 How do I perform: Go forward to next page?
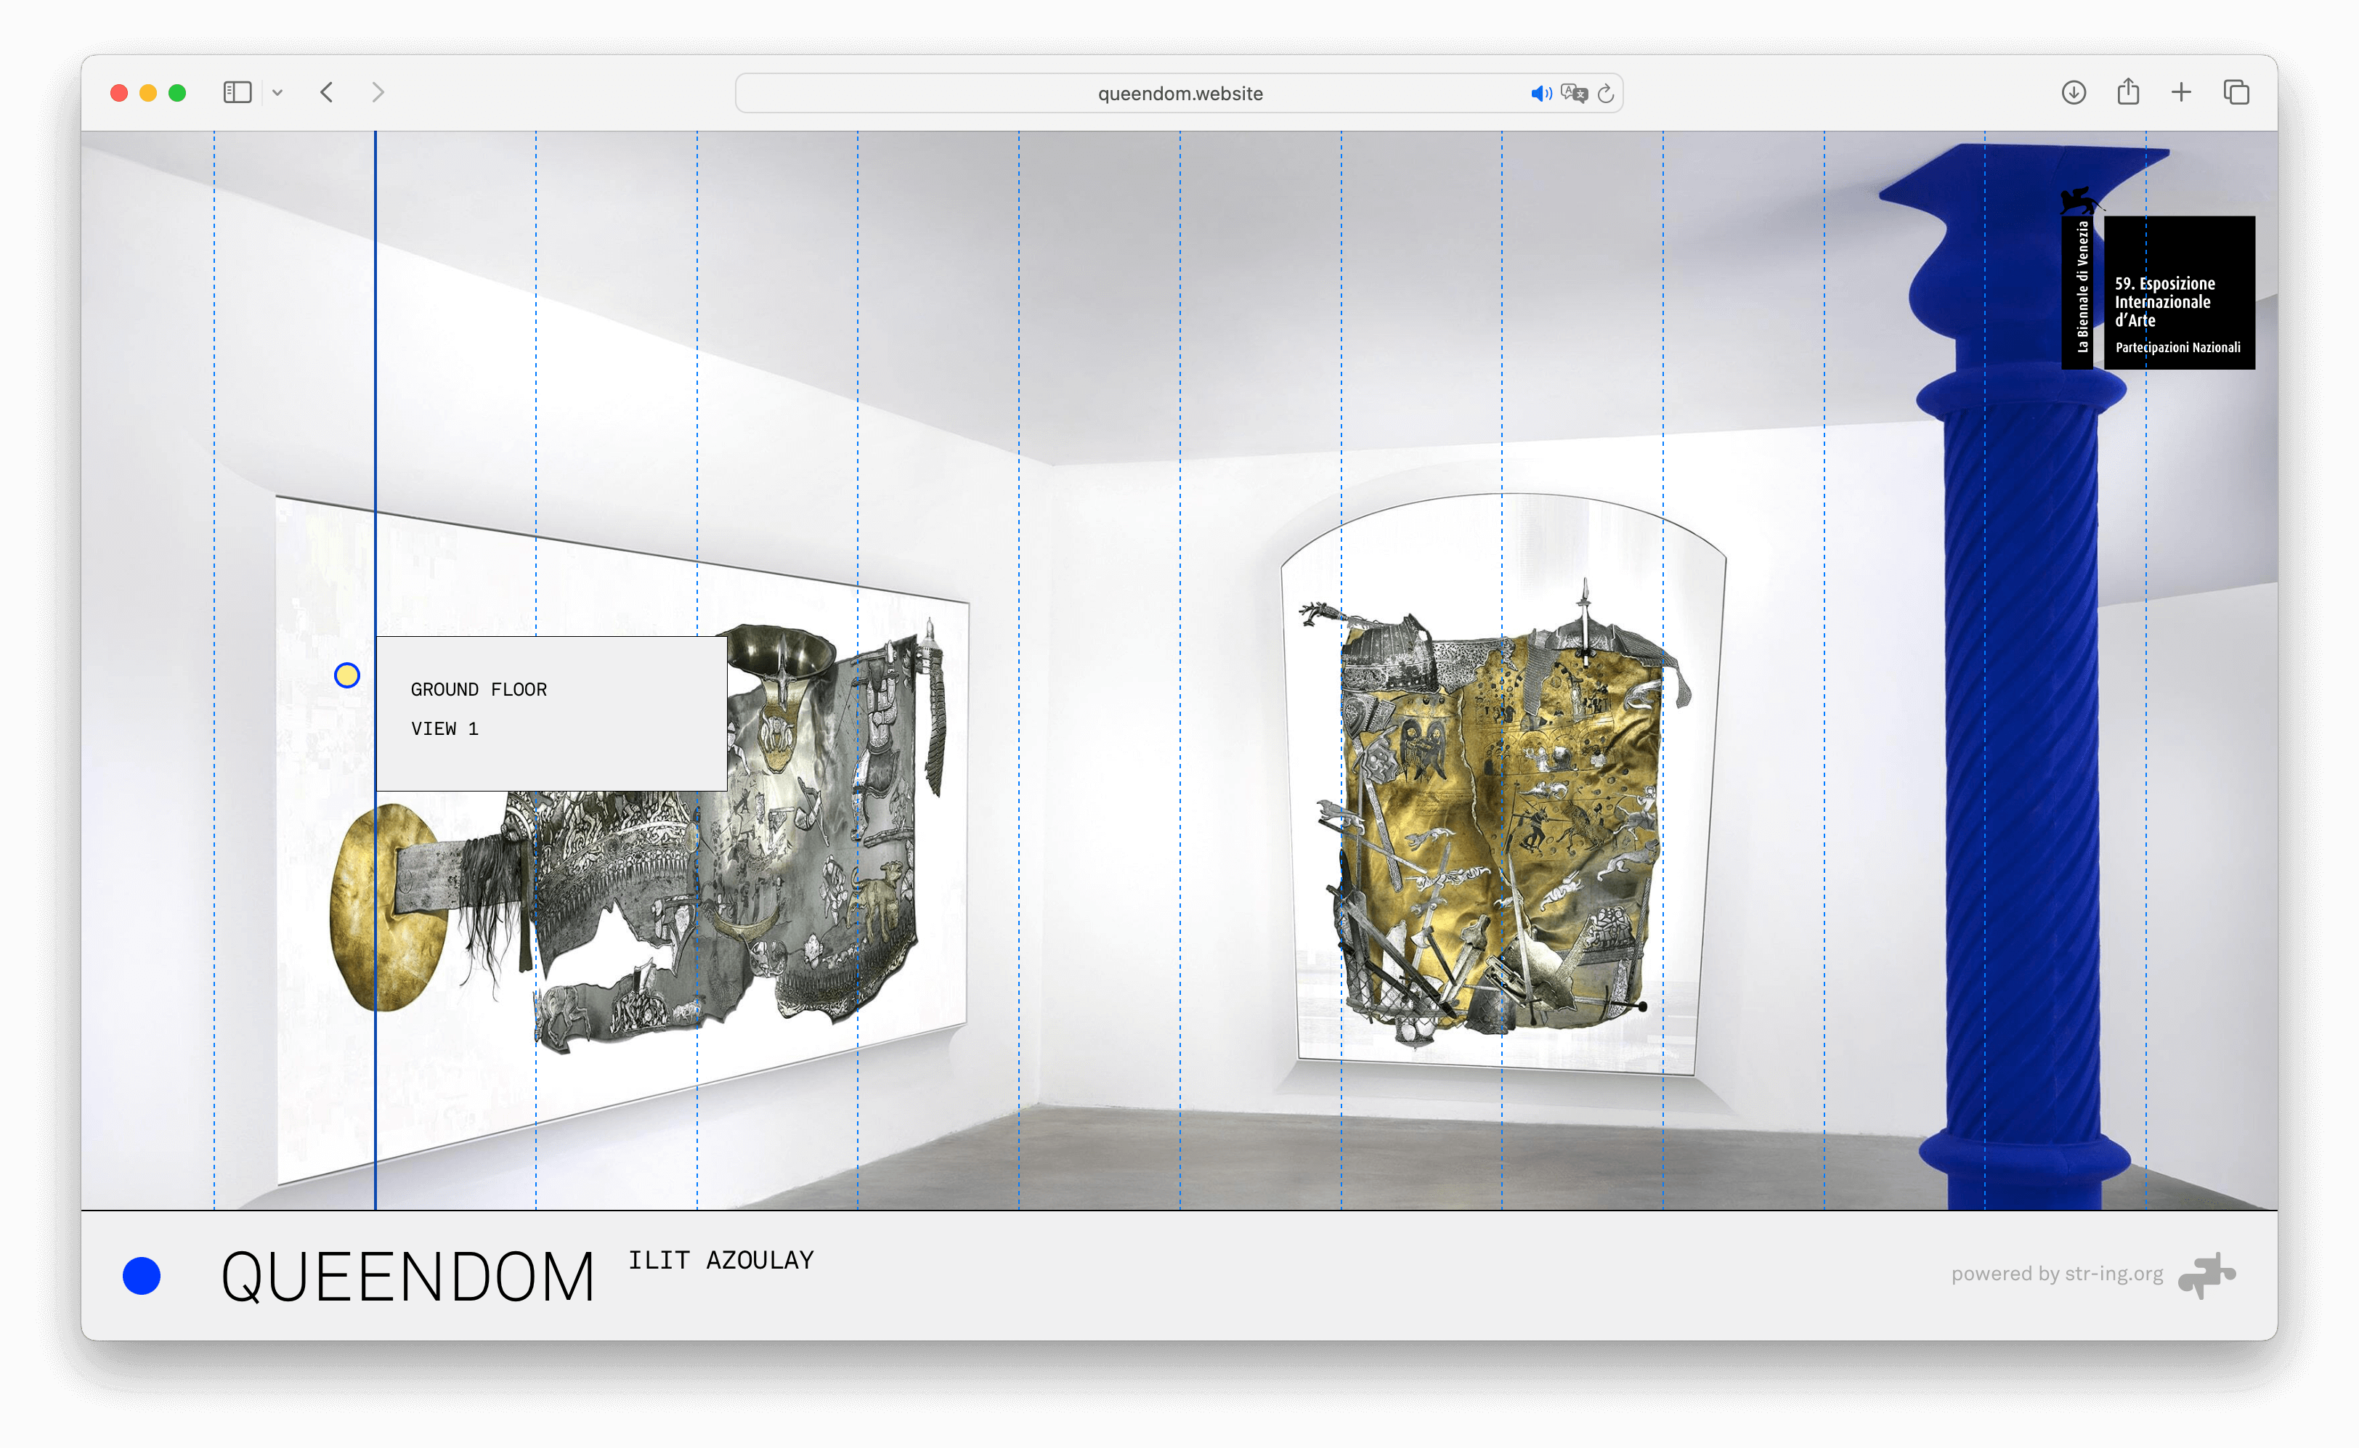click(378, 93)
